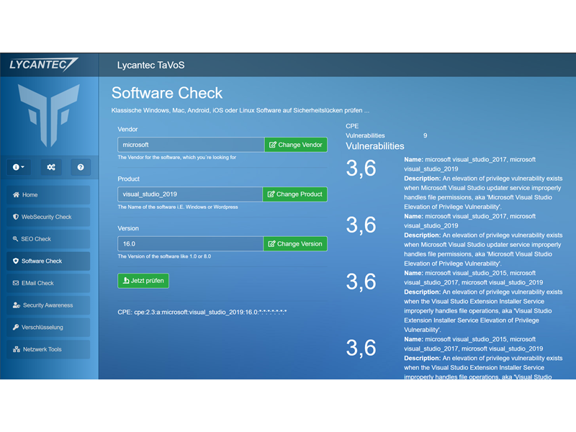576x432 pixels.
Task: Open the info dropdown button in sidebar
Action: click(x=19, y=167)
